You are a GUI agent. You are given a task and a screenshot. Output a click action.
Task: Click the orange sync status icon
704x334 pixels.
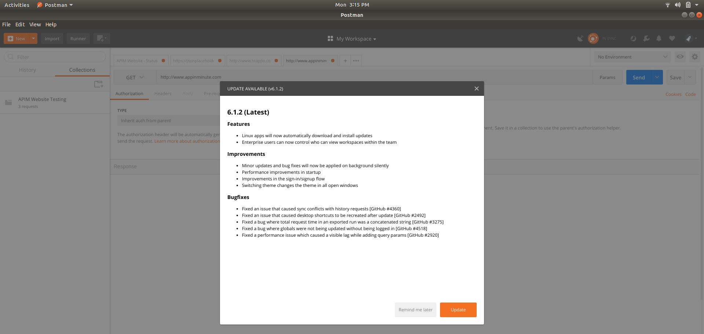593,38
